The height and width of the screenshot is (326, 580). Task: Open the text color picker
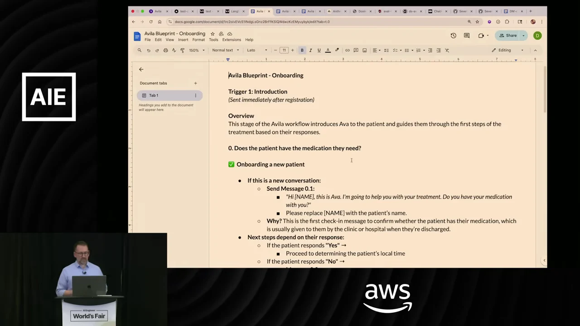(328, 50)
